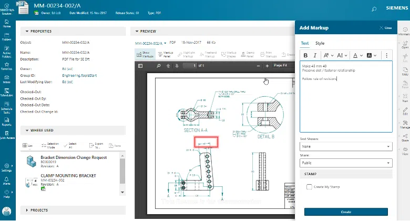Expand the PROJECTS section
The image size is (410, 221).
27,210
